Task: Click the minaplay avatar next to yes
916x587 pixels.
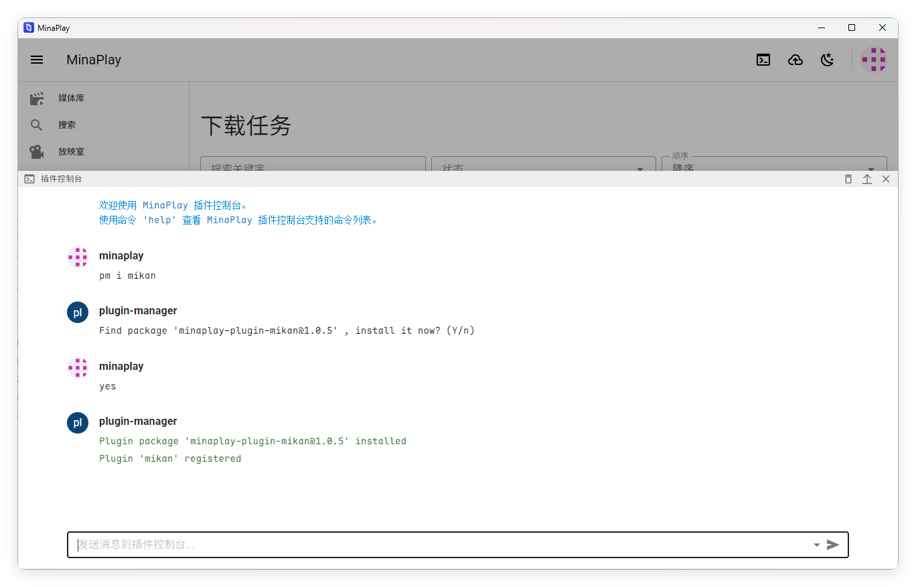Action: [77, 367]
